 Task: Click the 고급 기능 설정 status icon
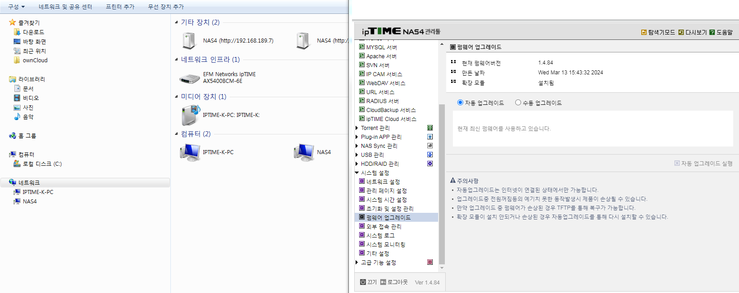430,263
